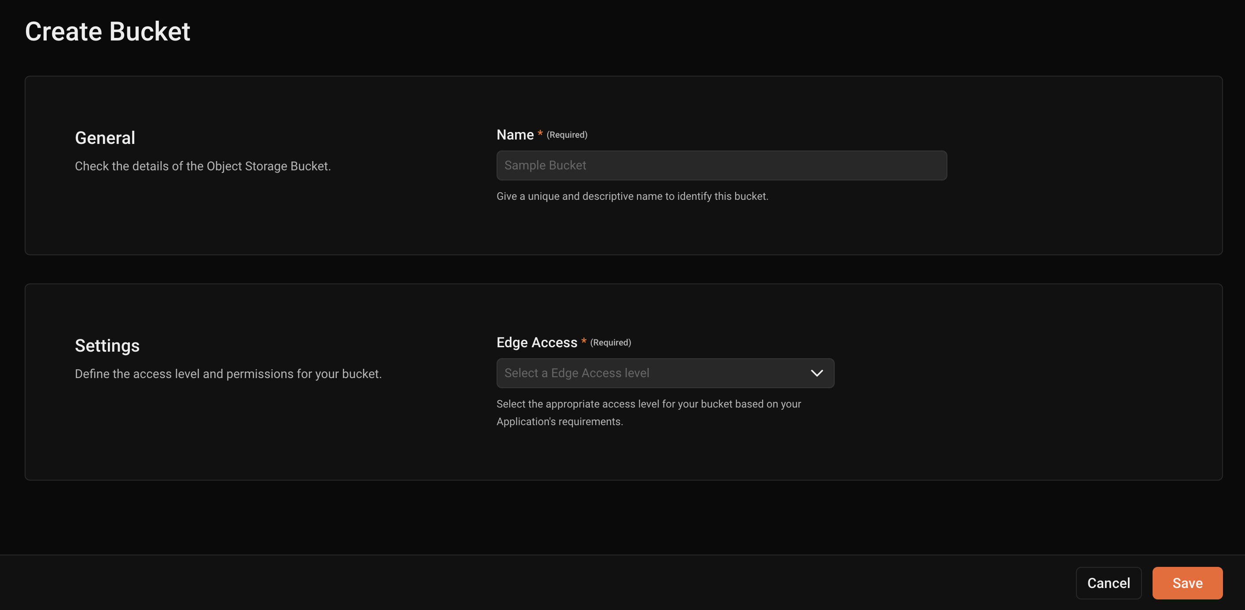Click the 'Sample Bucket' placeholder text
The height and width of the screenshot is (610, 1245).
click(545, 165)
